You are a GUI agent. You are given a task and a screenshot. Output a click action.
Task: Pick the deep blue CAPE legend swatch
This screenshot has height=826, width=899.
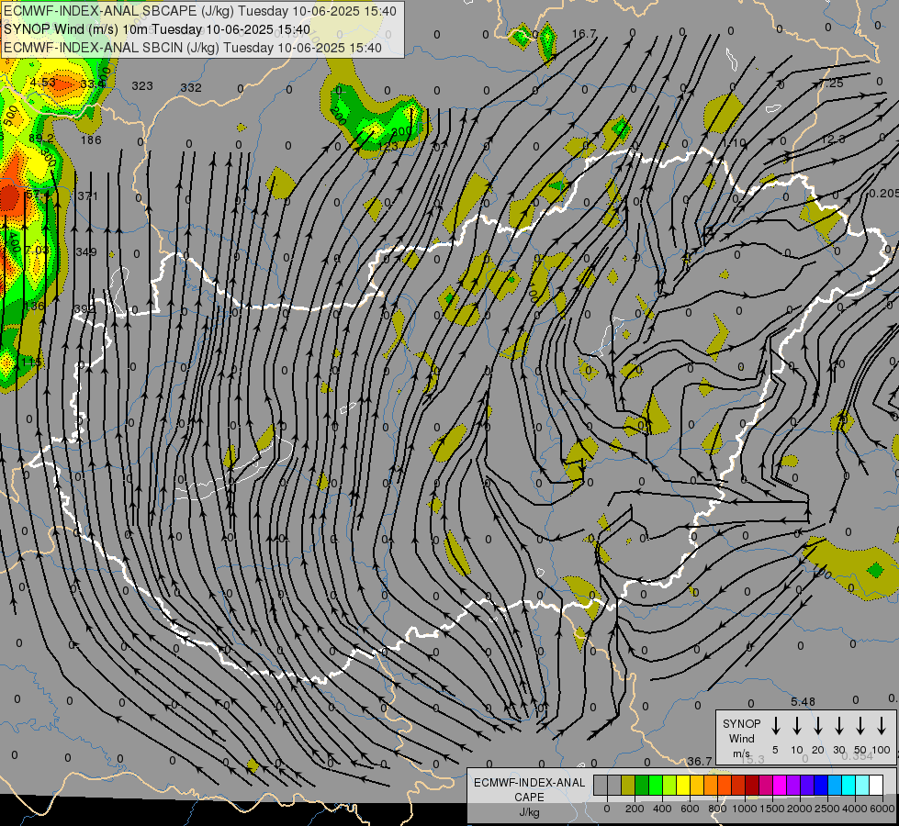[x=820, y=786]
